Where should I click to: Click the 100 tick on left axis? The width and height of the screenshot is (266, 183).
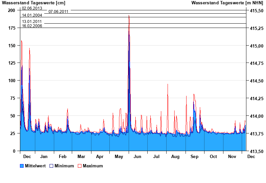pos(12,81)
